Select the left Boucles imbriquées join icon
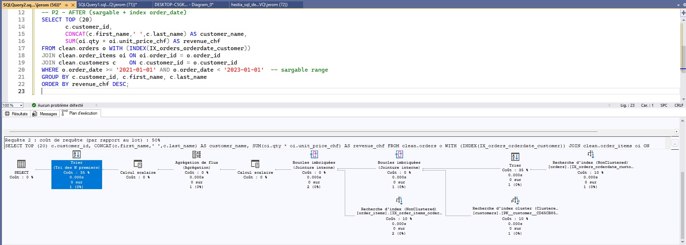Viewport: 686px width, 245px height. (314, 154)
